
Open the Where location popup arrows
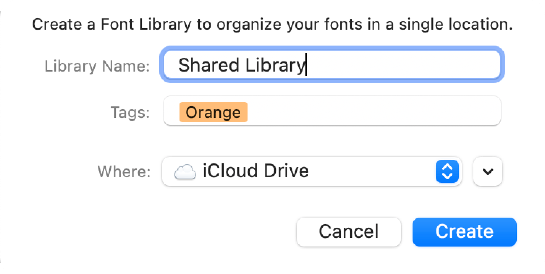[x=447, y=171]
